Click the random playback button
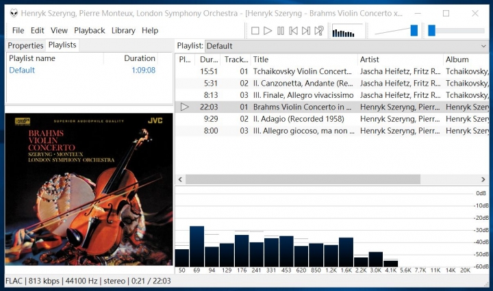Screen dimensions: 493x291 click(x=319, y=31)
